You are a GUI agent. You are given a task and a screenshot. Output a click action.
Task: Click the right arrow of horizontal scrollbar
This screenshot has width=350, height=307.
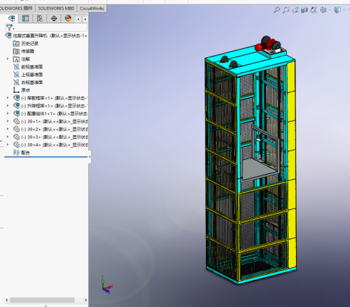pos(85,300)
